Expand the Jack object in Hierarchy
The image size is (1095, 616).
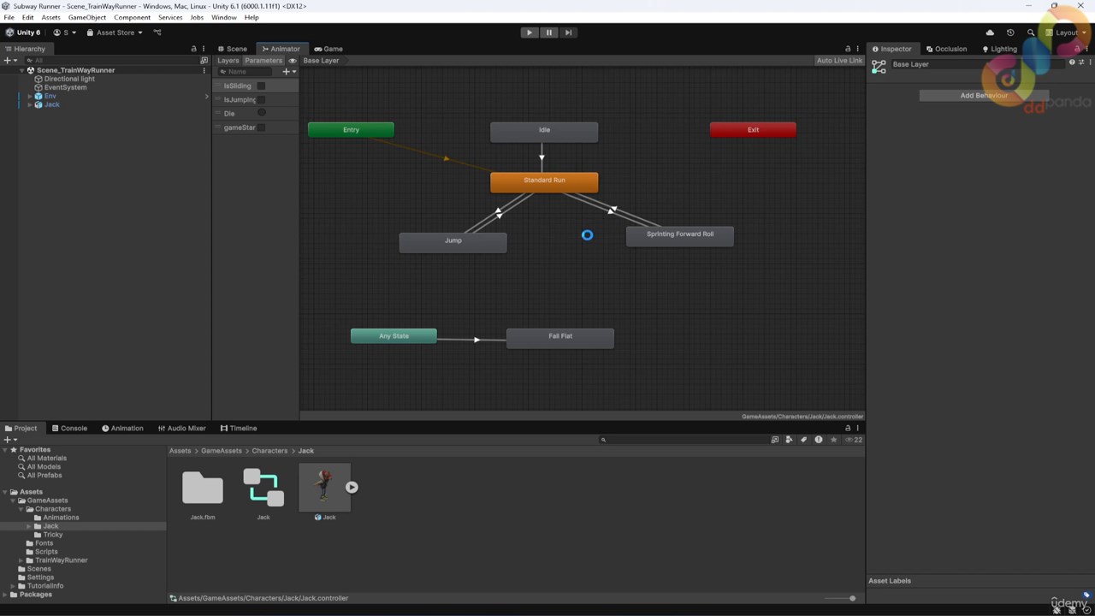[30, 104]
